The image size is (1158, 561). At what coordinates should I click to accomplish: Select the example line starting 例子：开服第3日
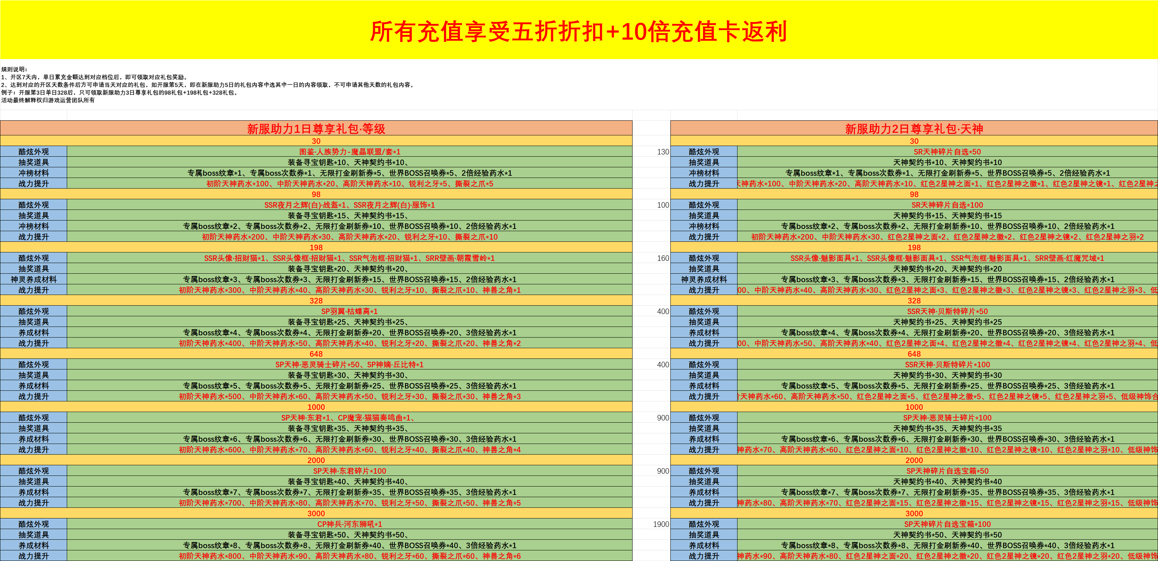coord(120,92)
